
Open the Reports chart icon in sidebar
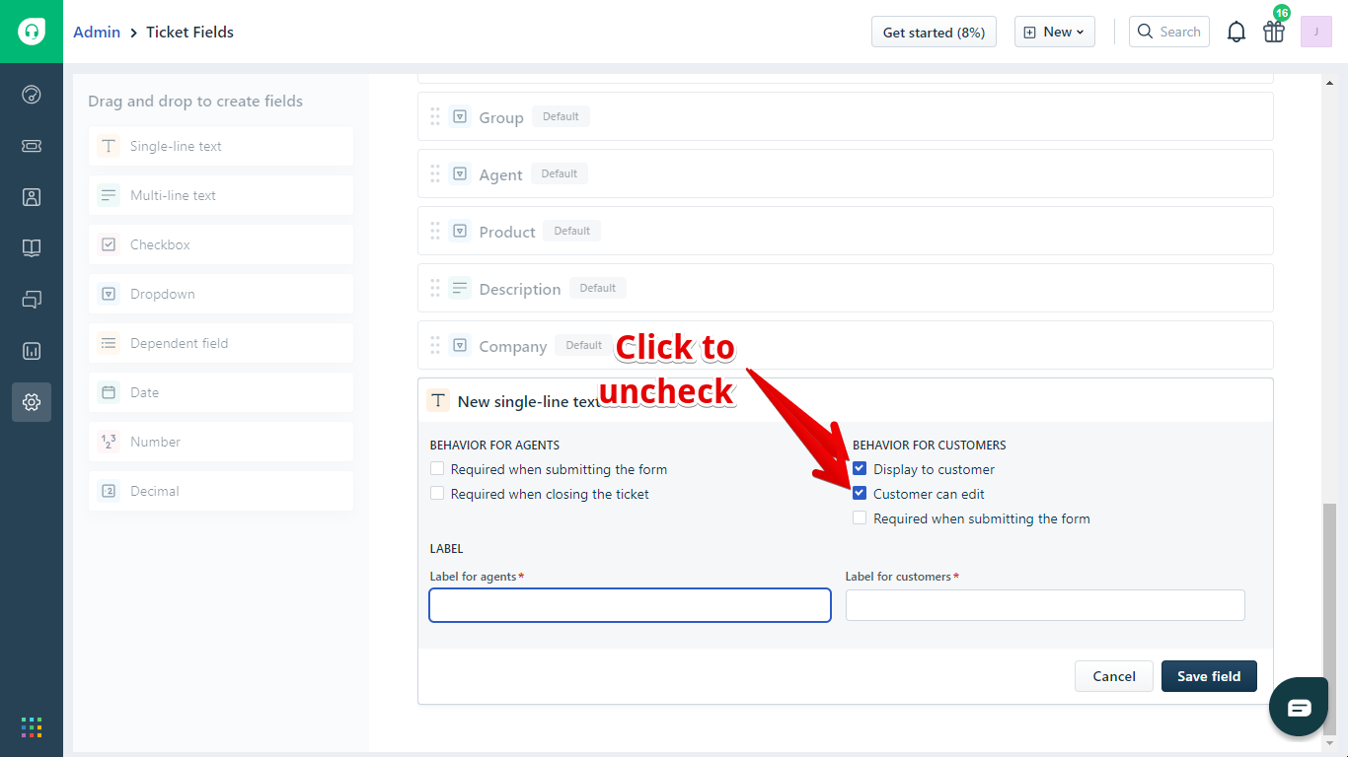32,351
